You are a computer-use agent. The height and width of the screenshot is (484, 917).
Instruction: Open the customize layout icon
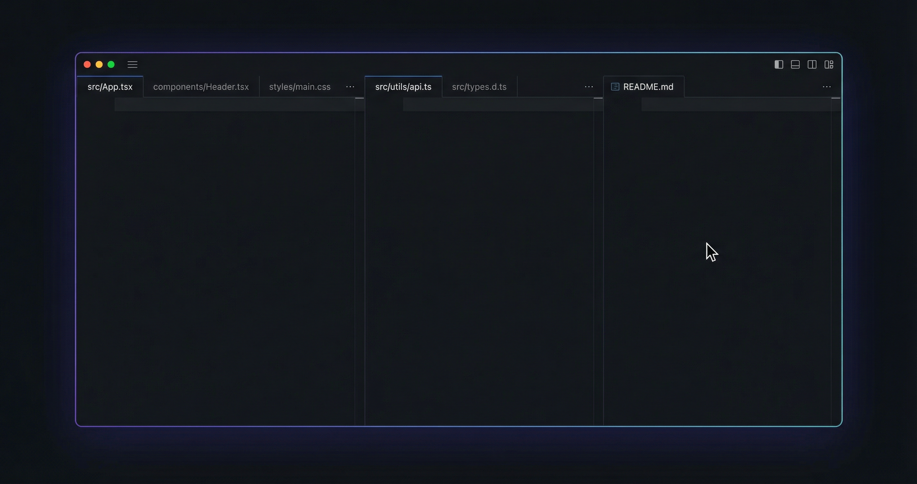coord(829,64)
